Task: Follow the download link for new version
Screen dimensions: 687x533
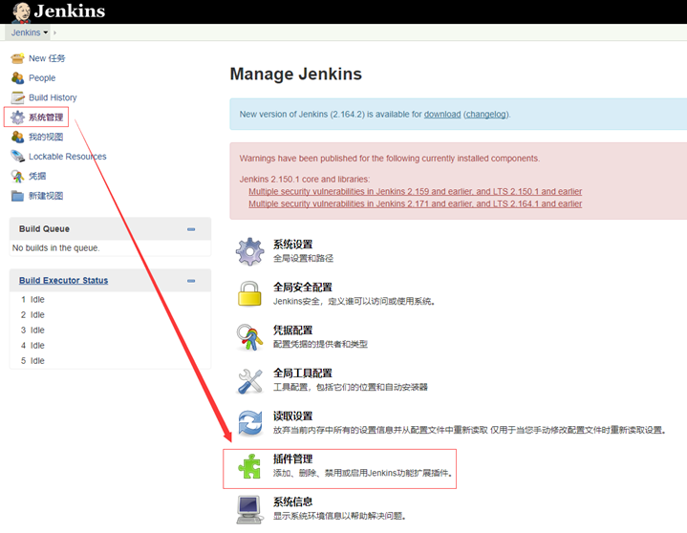Action: (442, 115)
